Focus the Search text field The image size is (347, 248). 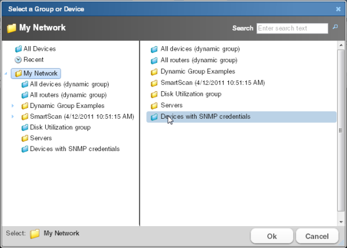292,28
